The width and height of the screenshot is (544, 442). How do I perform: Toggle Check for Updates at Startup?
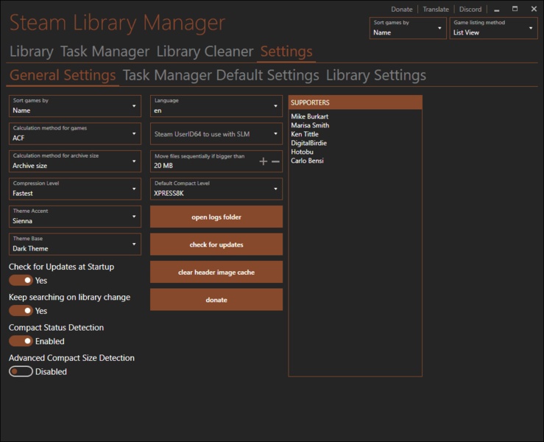21,281
